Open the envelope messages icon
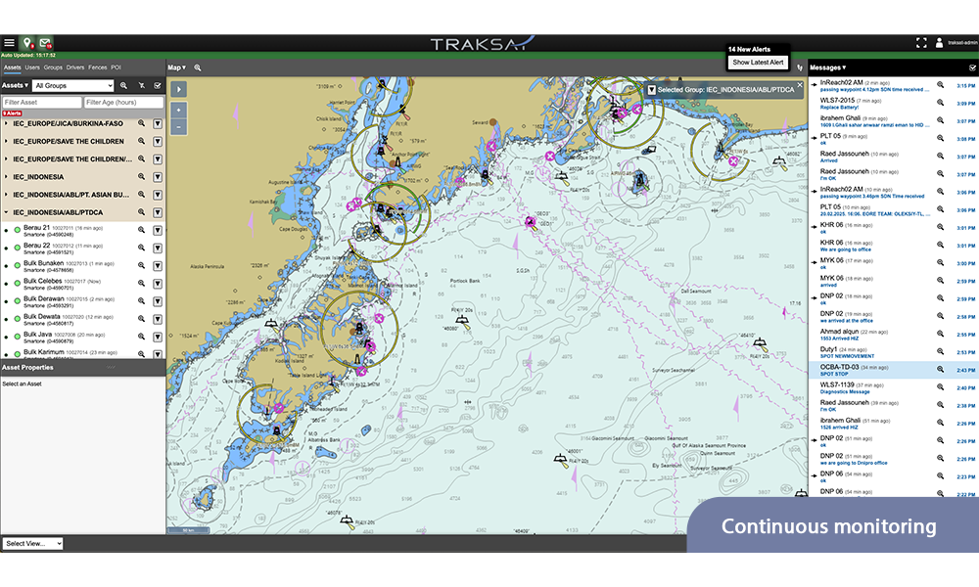The height and width of the screenshot is (587, 979). coord(46,43)
